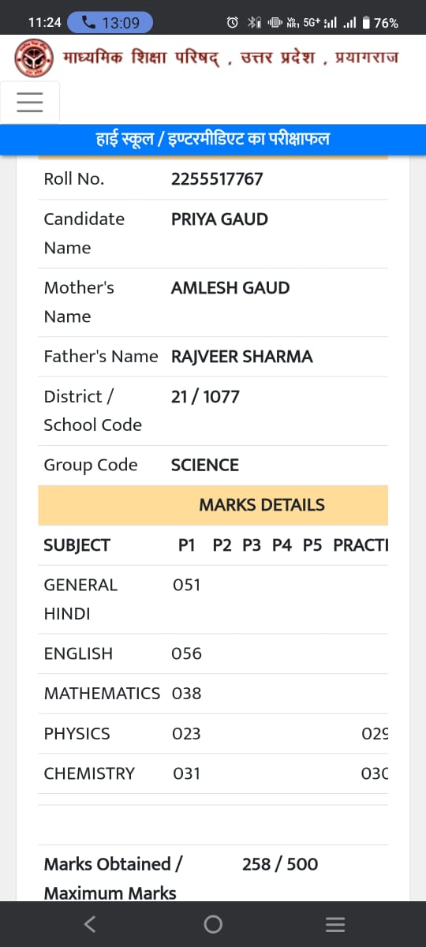Tap the SUBJECT column header
This screenshot has height=947, width=426.
pos(77,545)
